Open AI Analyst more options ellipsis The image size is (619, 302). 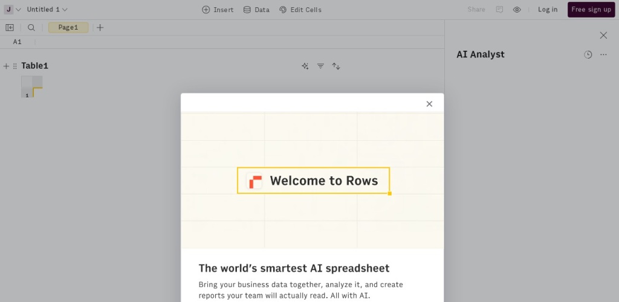tap(603, 54)
